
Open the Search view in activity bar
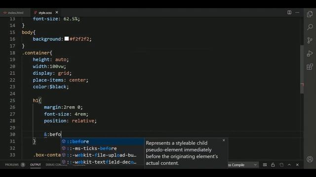[x=310, y=27]
